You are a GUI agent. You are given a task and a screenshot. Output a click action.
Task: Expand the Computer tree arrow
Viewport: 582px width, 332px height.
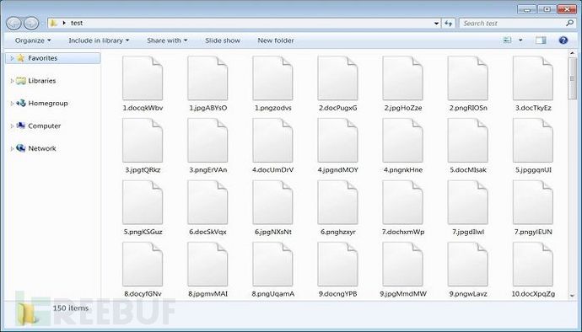click(x=12, y=126)
